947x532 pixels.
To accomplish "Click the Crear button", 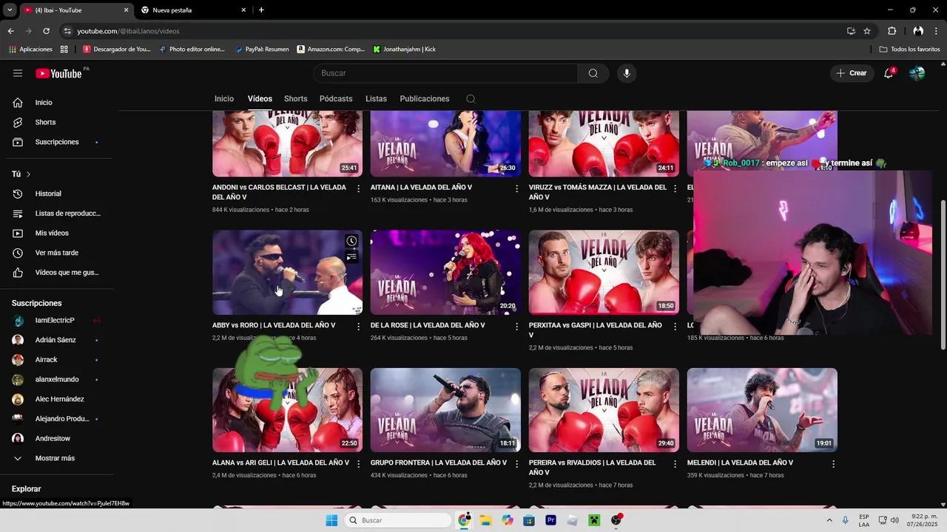I will click(852, 73).
